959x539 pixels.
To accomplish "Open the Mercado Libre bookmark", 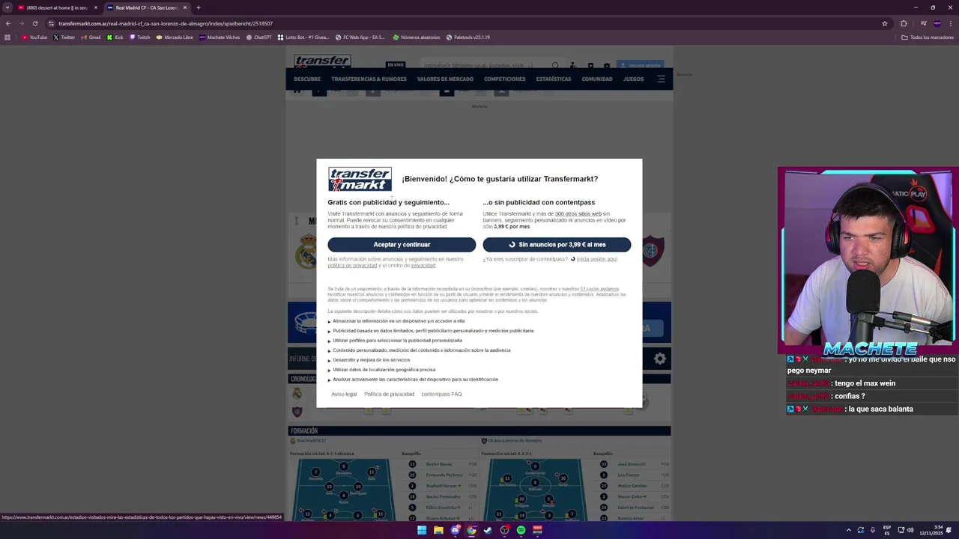I will point(175,37).
